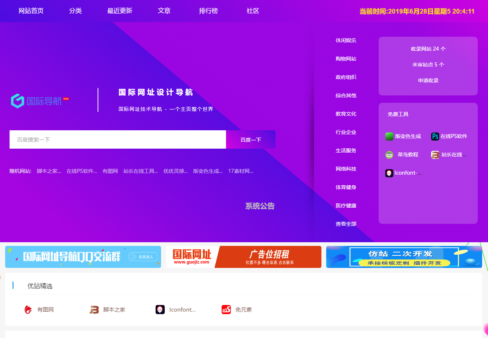The width and height of the screenshot is (488, 338).
Task: Click the 在线PS软件 Photoshop icon
Action: [x=435, y=136]
